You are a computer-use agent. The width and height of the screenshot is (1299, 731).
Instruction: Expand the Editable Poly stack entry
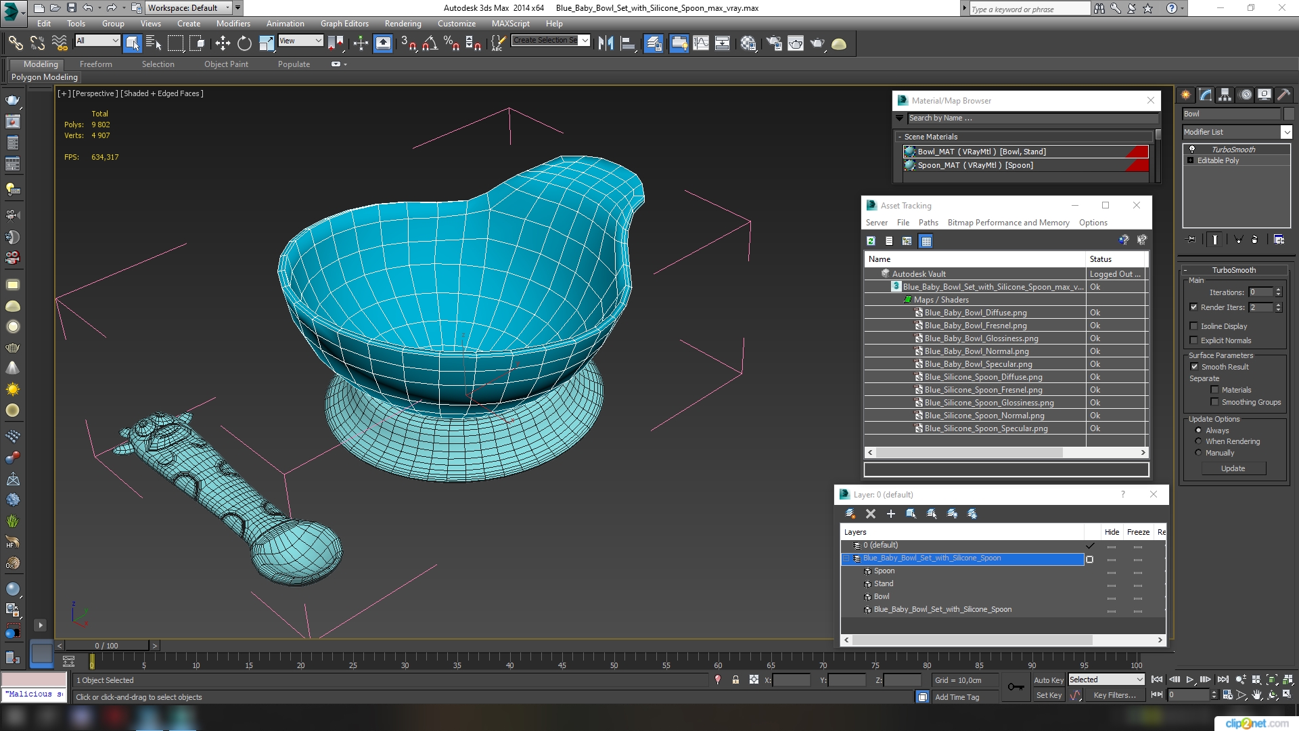1190,160
